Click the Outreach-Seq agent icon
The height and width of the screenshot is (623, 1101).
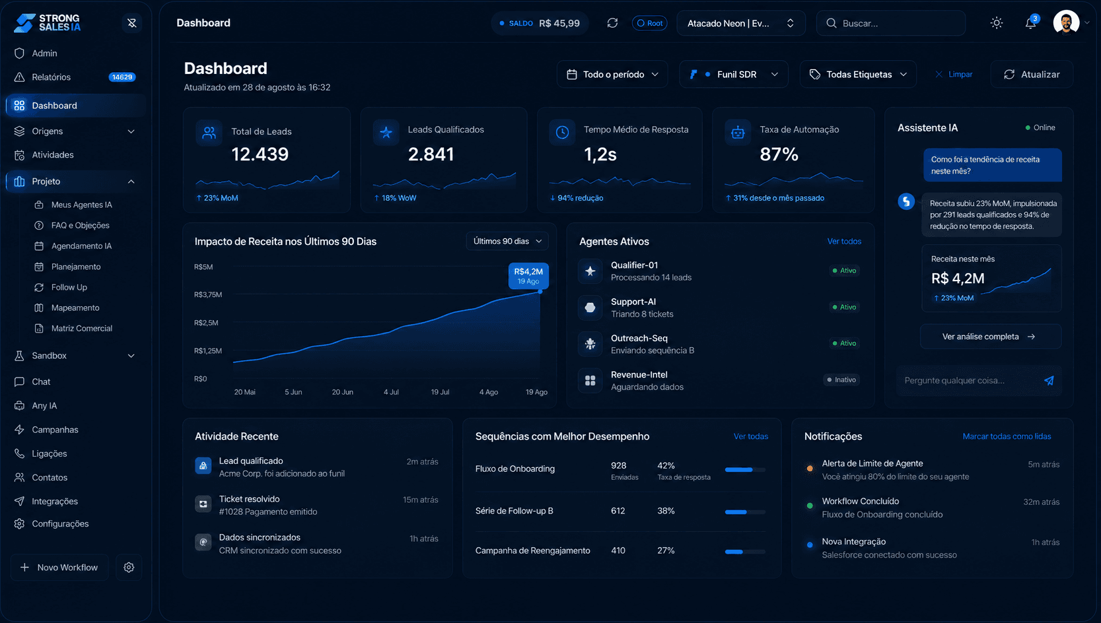pyautogui.click(x=590, y=344)
